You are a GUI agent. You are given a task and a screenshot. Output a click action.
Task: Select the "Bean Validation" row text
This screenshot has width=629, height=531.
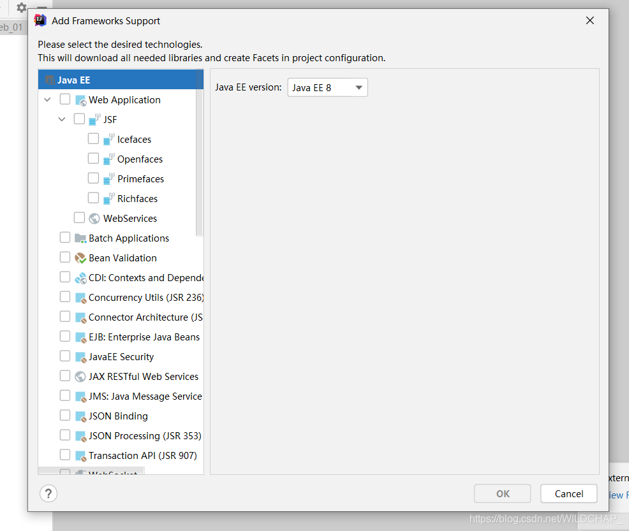pos(122,258)
